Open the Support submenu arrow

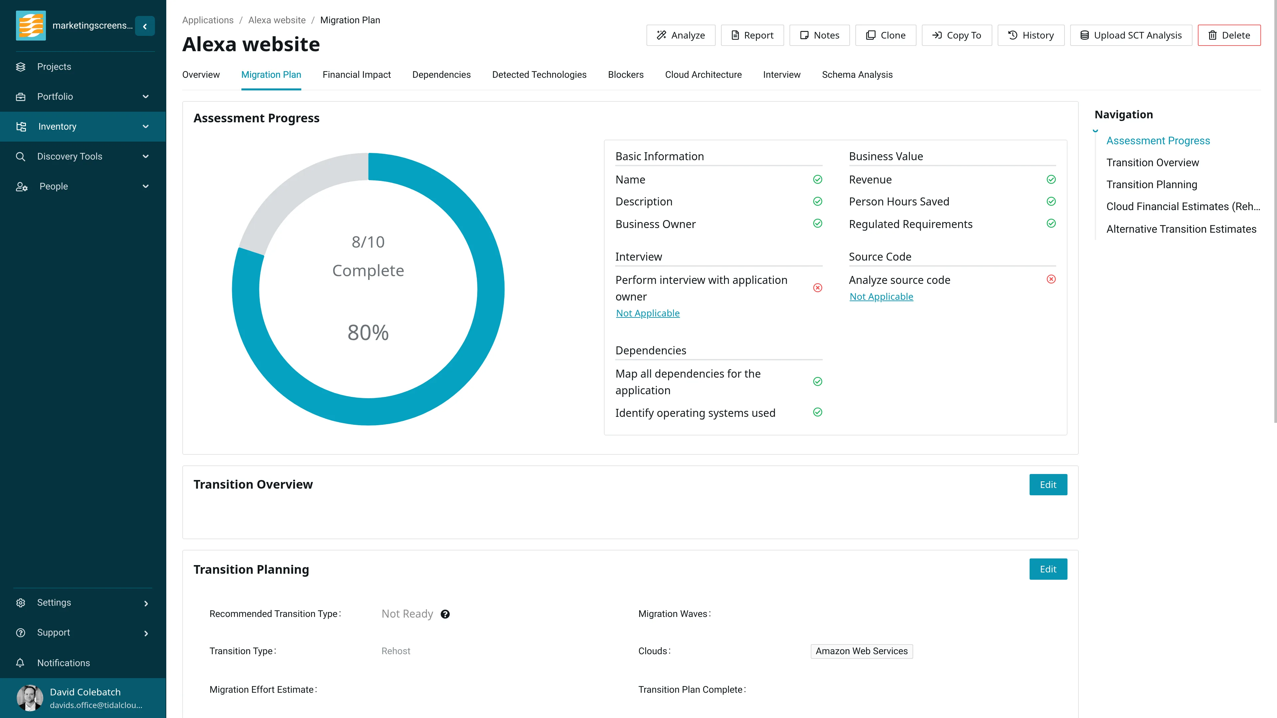pyautogui.click(x=146, y=633)
